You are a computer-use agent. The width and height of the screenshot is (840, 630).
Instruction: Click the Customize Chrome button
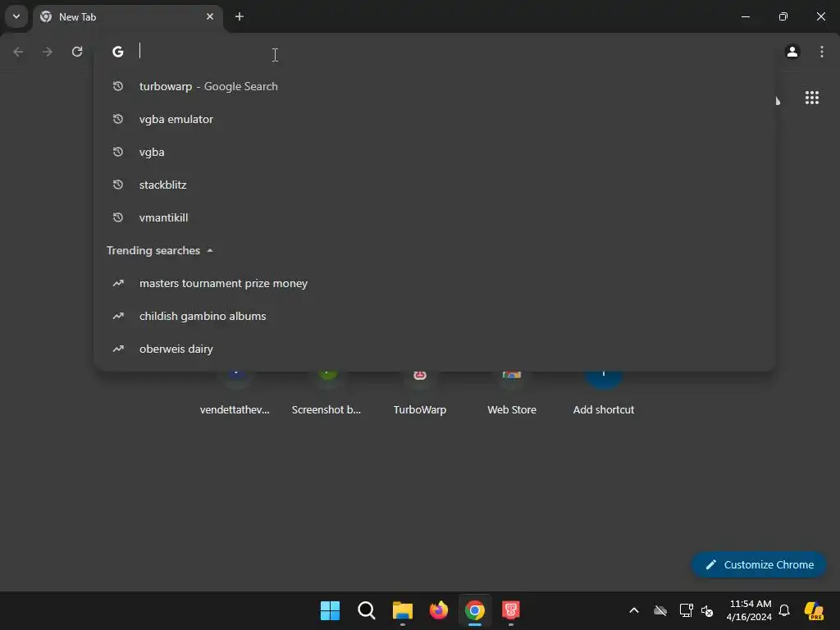759,564
